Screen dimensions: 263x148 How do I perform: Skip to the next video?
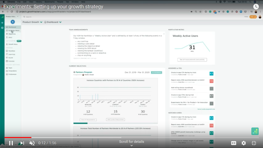(22, 143)
